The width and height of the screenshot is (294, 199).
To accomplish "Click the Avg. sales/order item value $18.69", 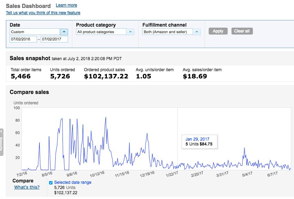I will coord(195,76).
